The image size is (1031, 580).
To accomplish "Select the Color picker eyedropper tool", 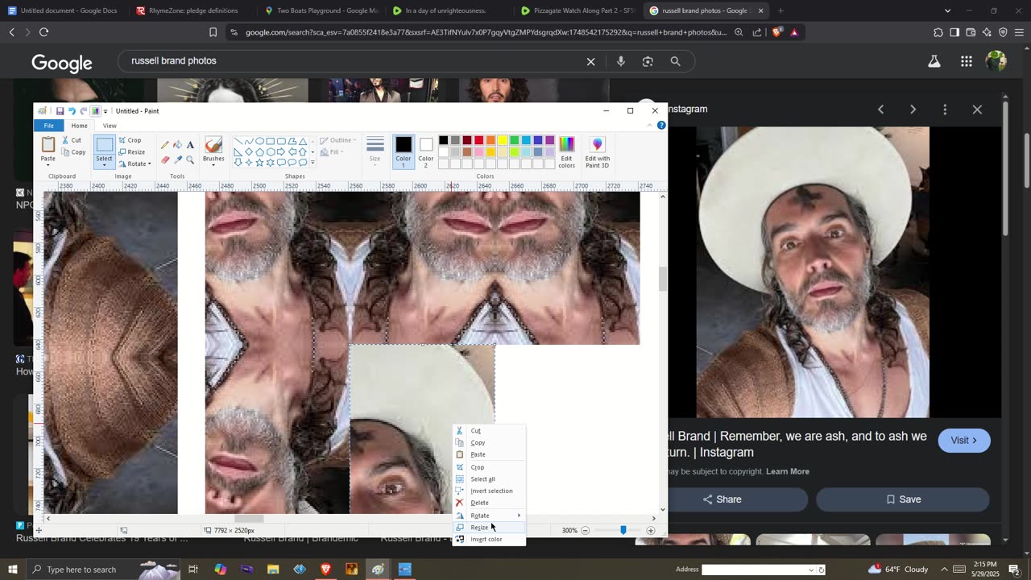I will click(x=177, y=159).
